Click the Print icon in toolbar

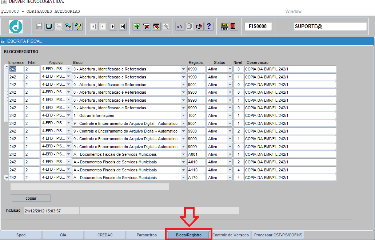pos(59,26)
